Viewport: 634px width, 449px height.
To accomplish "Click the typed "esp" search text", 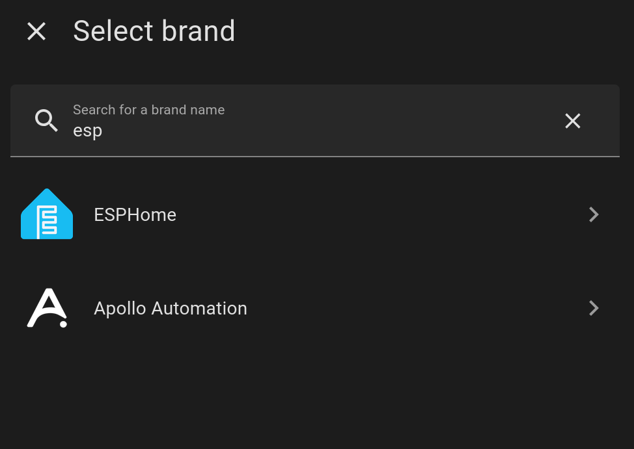I will pyautogui.click(x=87, y=131).
